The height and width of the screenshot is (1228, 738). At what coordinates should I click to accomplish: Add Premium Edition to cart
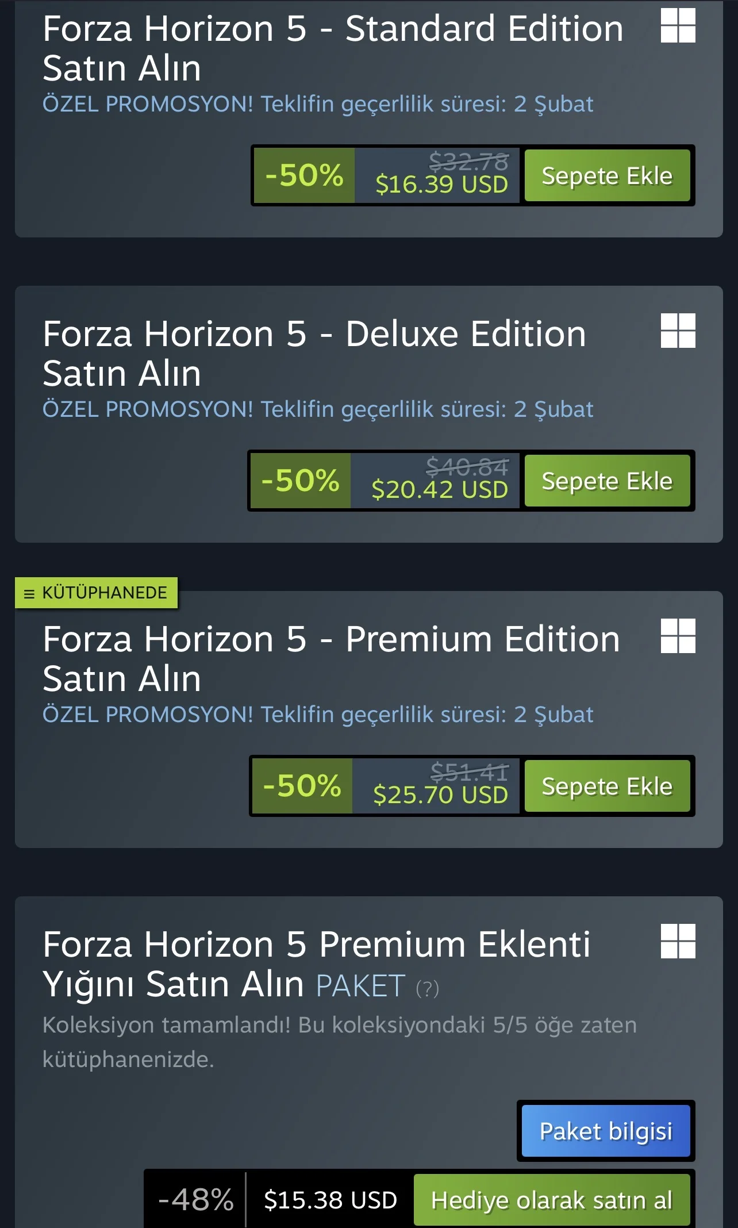pyautogui.click(x=607, y=786)
